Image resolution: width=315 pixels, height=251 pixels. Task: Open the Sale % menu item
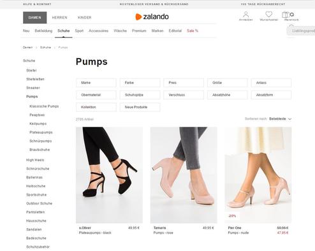193,31
